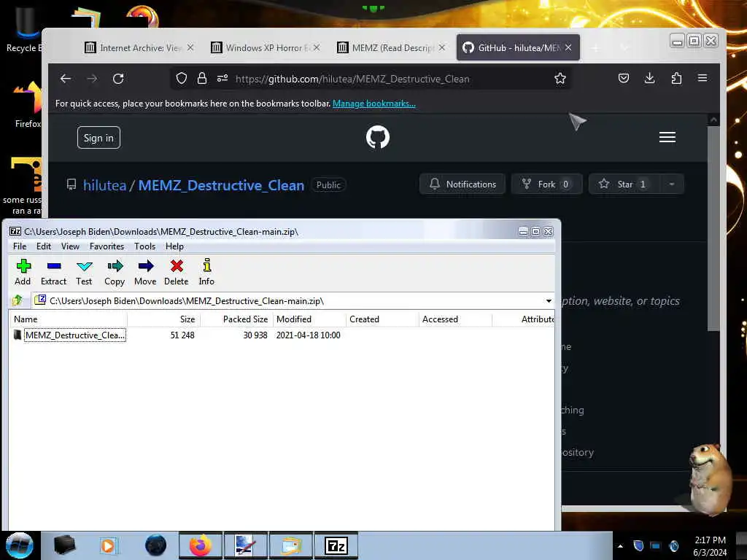
Task: Click the GitHub Octocat logo
Action: tap(378, 137)
